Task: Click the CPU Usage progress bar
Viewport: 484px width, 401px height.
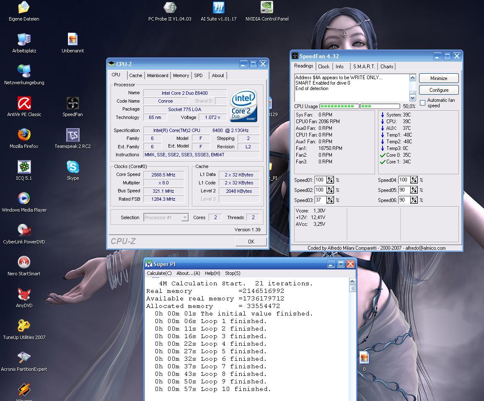Action: 360,106
